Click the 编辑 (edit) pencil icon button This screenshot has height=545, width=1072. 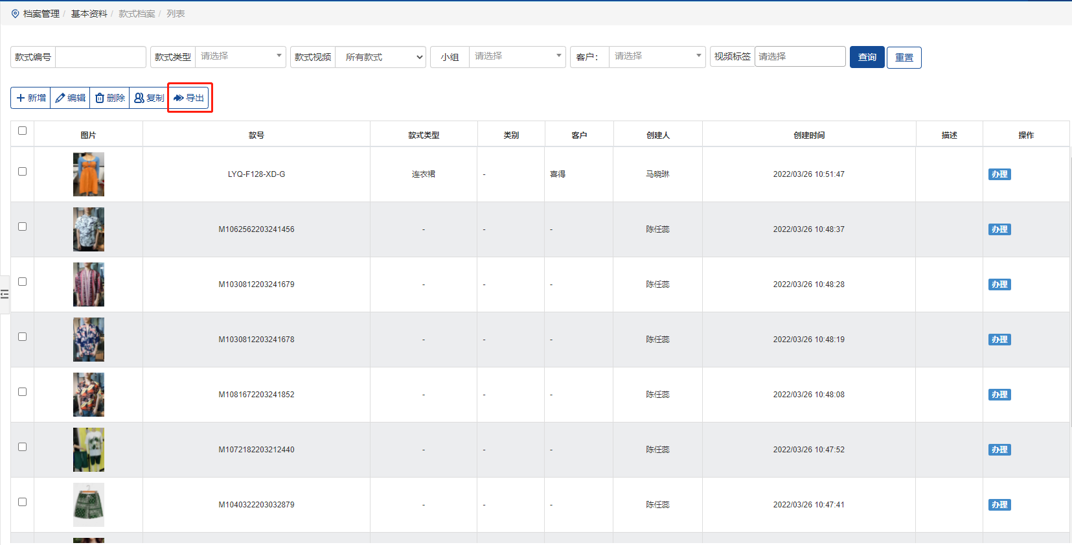70,98
